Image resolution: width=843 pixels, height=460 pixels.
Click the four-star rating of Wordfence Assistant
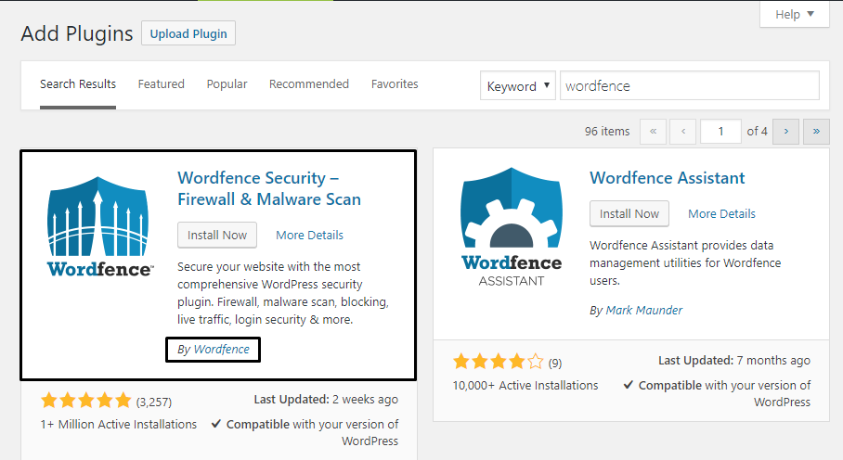click(x=499, y=362)
